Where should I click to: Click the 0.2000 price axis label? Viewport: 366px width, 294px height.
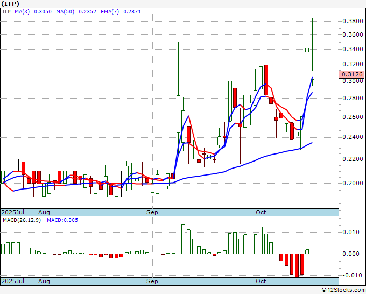[x=353, y=183]
